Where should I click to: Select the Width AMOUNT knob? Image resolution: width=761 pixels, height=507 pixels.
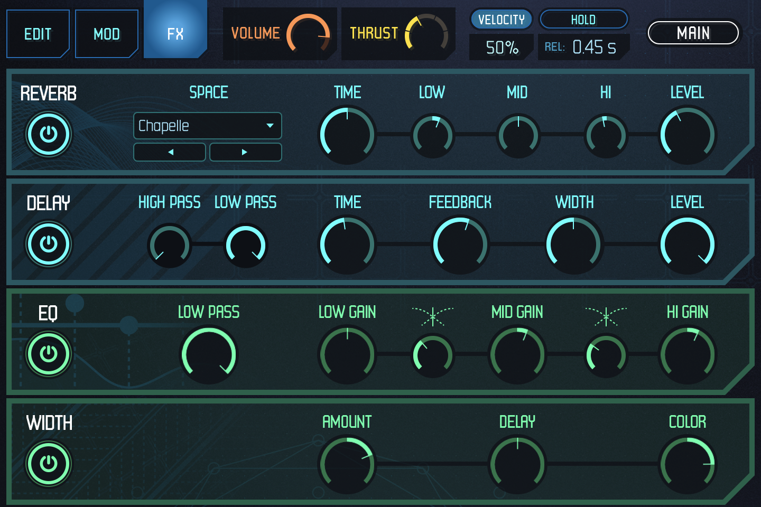click(347, 465)
